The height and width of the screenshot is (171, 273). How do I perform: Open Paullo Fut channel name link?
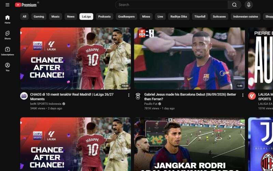click(x=151, y=104)
